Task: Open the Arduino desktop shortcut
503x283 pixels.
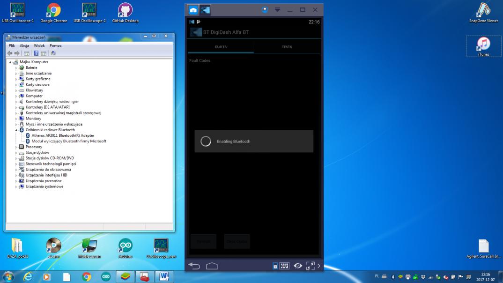Action: [x=125, y=246]
